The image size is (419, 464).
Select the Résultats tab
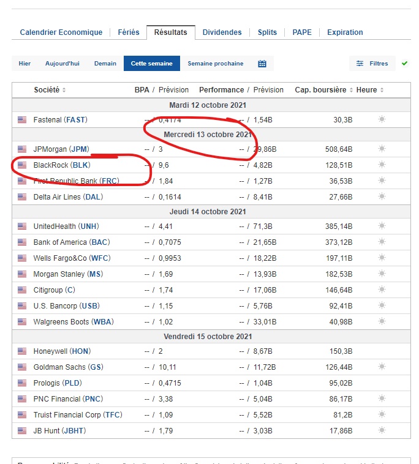170,32
